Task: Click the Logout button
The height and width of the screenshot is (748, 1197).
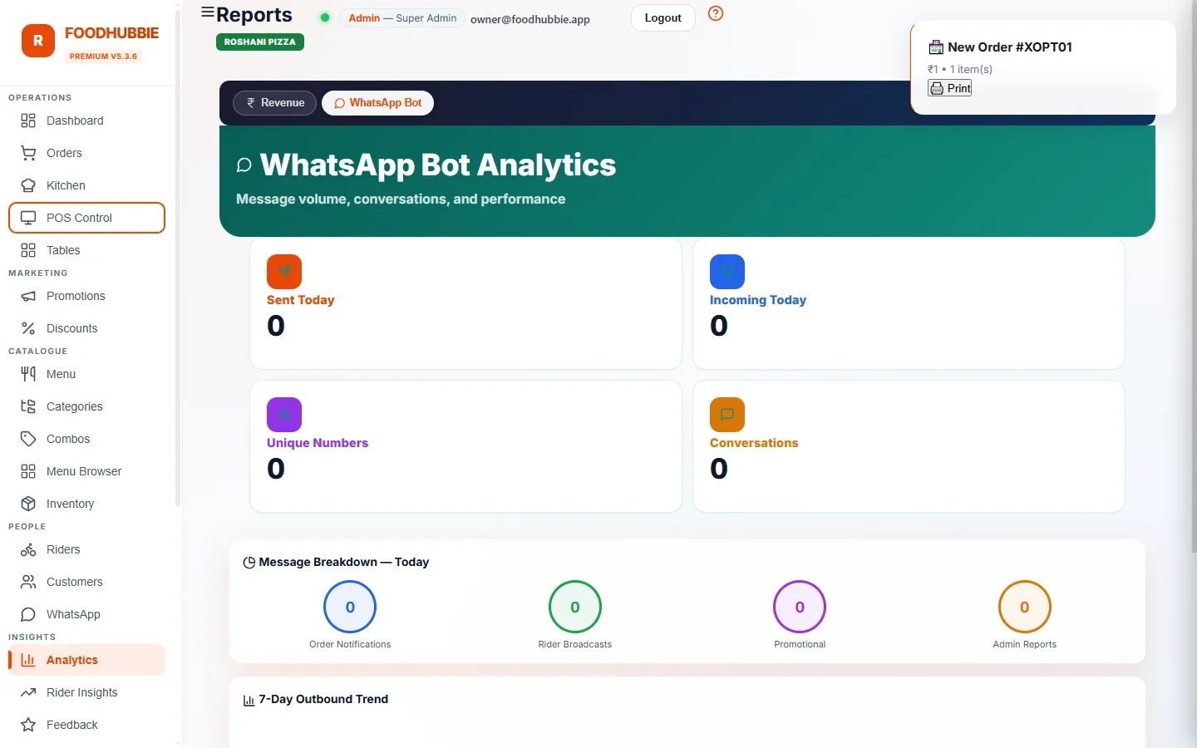Action: [663, 17]
